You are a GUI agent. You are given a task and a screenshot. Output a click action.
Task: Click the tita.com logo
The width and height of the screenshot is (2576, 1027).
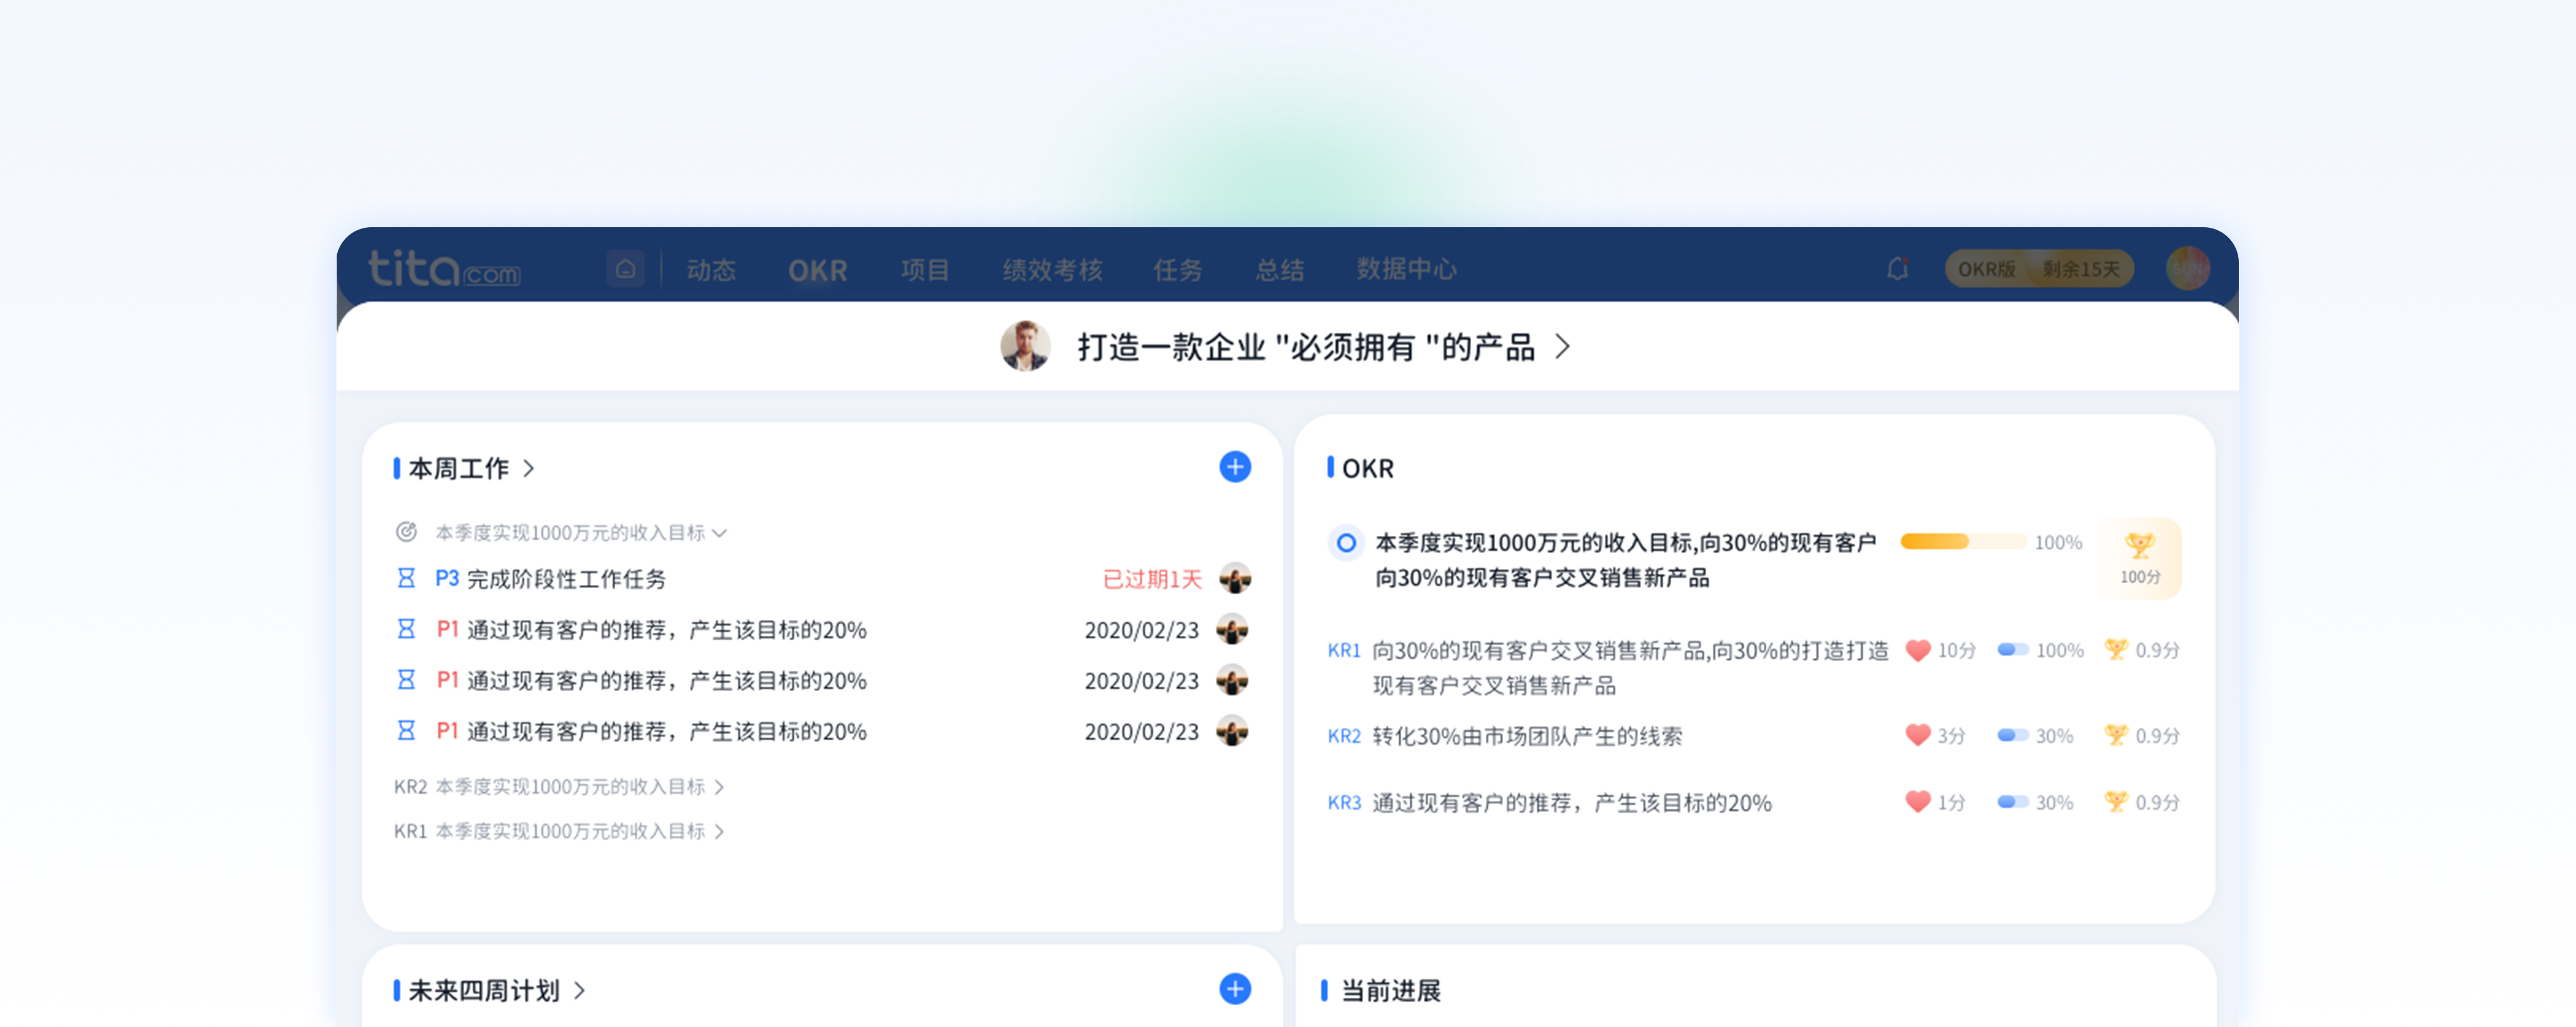click(444, 269)
